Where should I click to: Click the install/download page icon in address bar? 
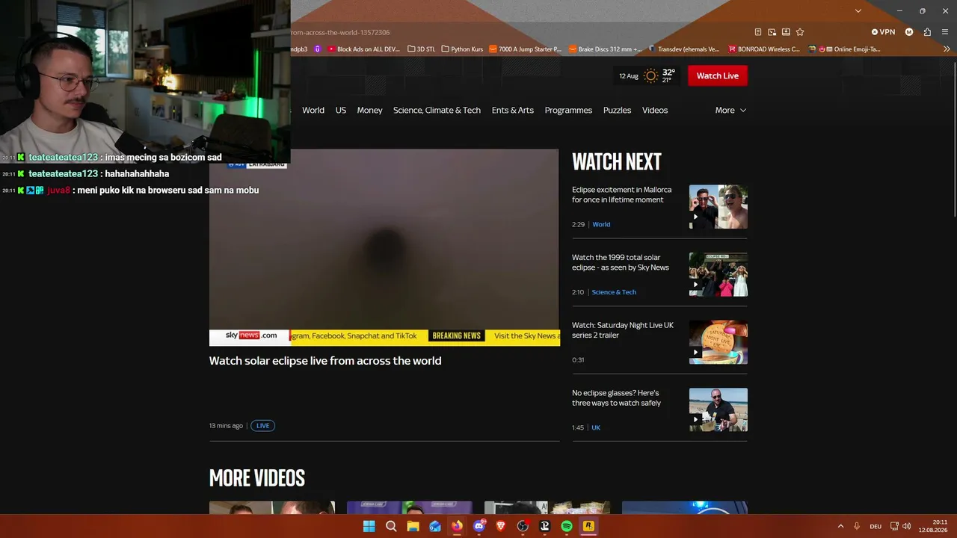point(786,32)
